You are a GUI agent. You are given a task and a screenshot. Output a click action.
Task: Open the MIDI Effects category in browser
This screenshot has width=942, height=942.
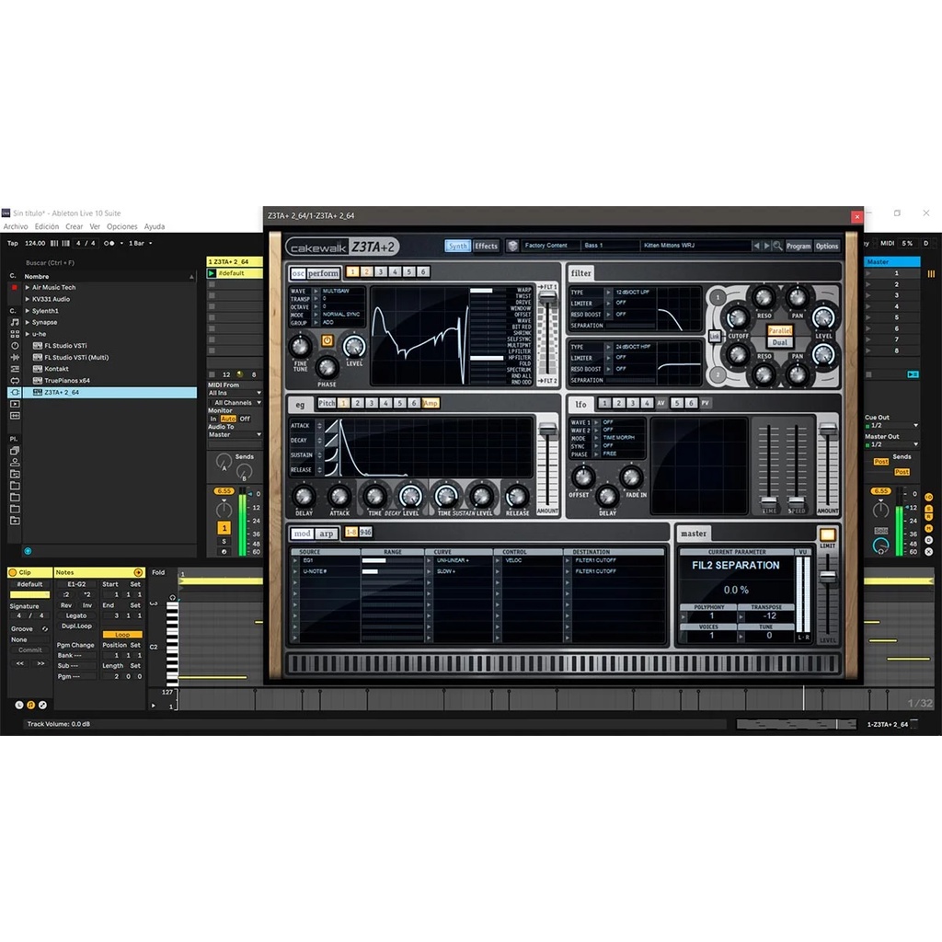click(x=15, y=369)
